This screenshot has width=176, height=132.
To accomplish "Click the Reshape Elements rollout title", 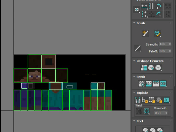I will (150, 61).
